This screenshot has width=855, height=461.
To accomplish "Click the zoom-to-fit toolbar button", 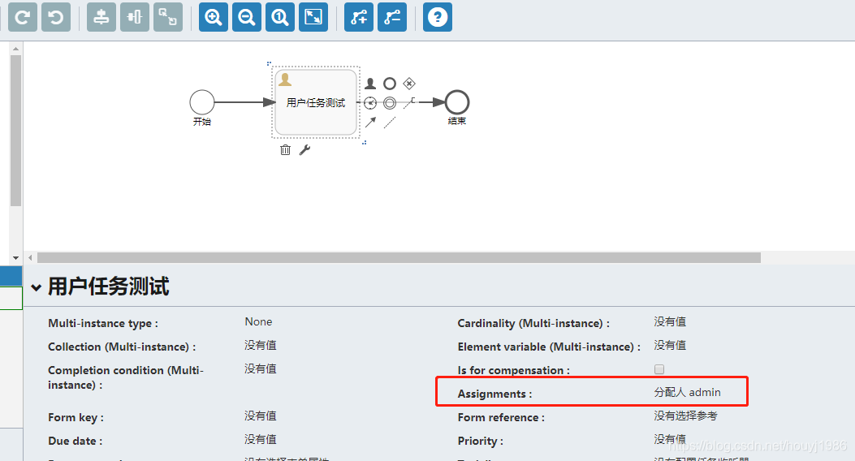I will coord(313,17).
